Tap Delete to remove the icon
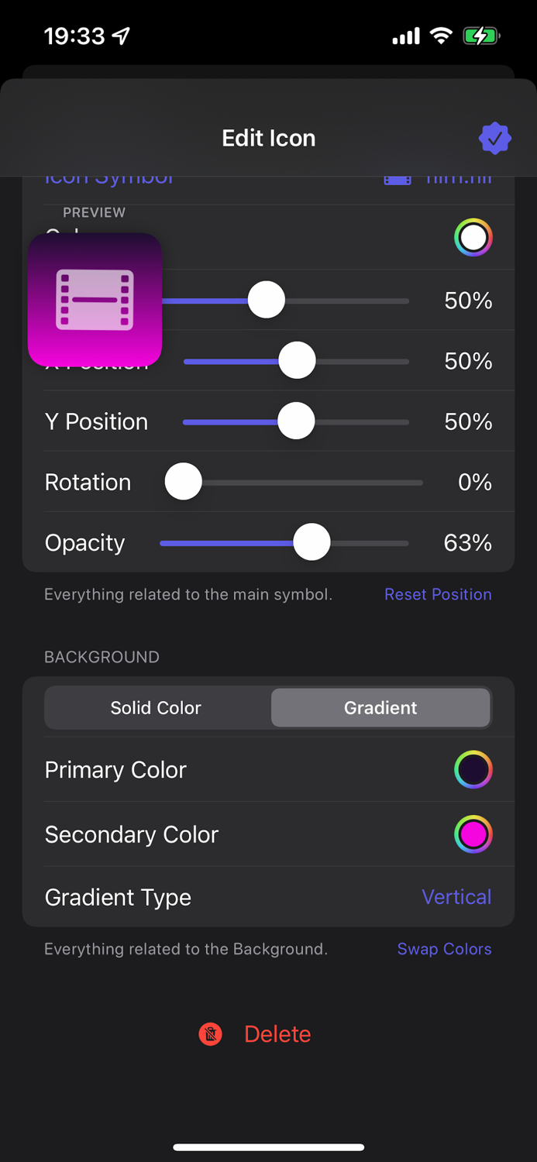The image size is (537, 1162). pyautogui.click(x=277, y=1033)
